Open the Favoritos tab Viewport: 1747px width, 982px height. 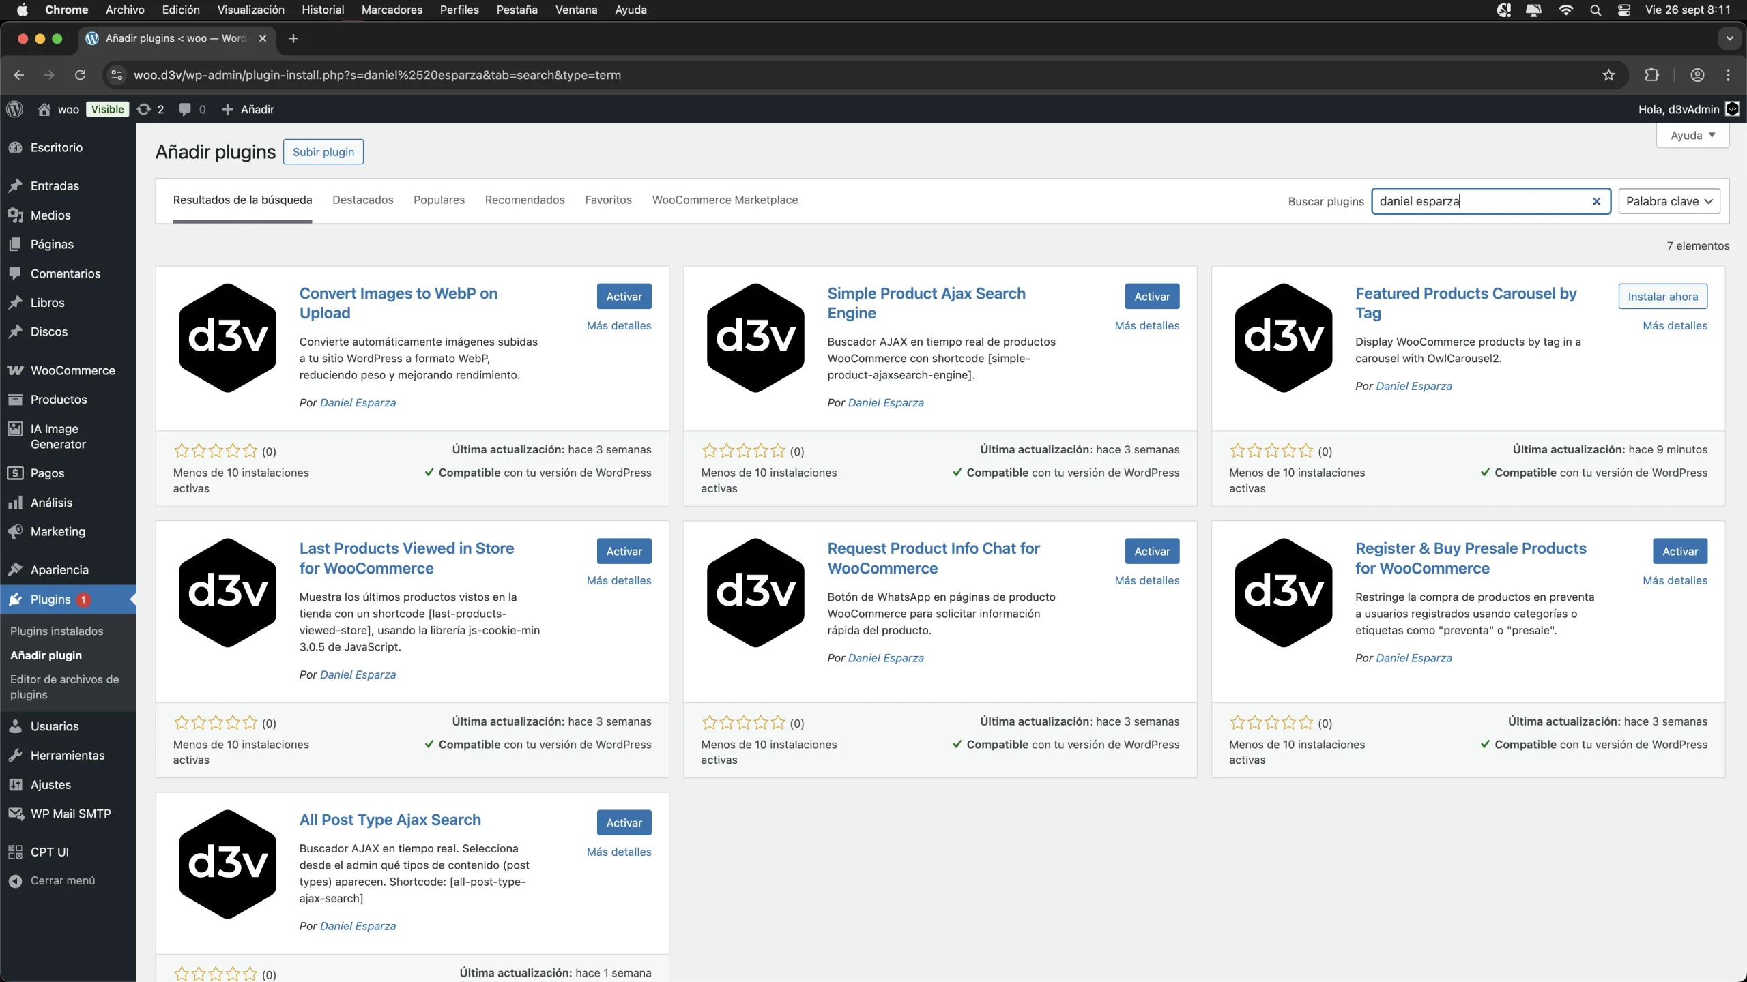(x=608, y=200)
